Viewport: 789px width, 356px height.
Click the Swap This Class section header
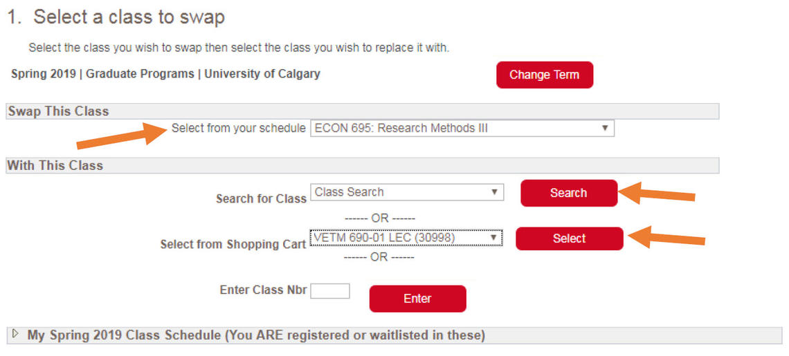click(58, 111)
